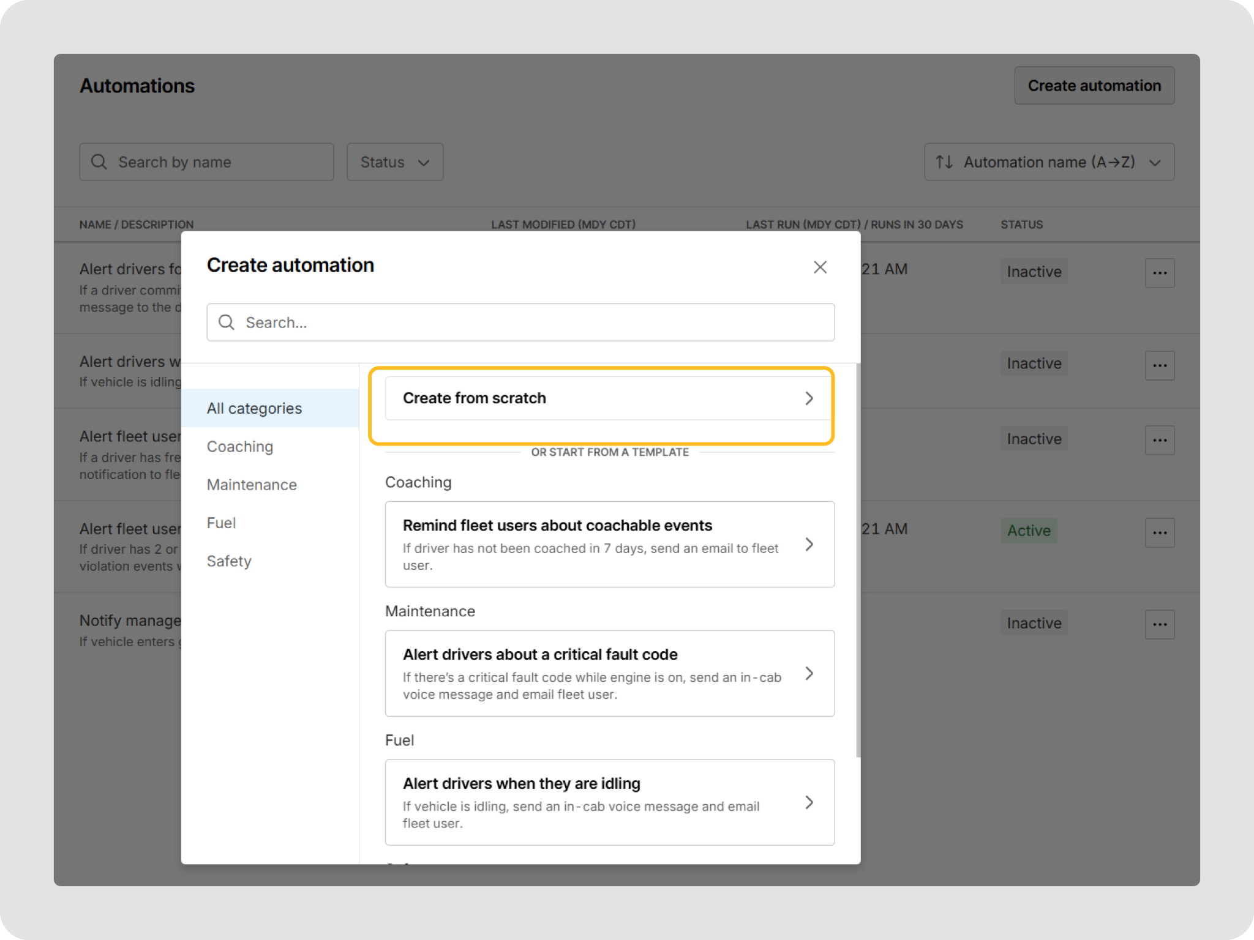Open Remind fleet users about coachable events template

(609, 544)
